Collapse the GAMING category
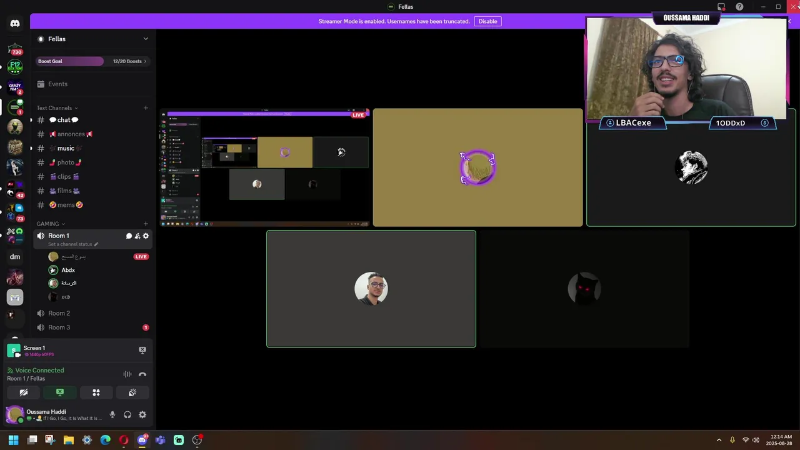The height and width of the screenshot is (450, 800). pos(51,224)
